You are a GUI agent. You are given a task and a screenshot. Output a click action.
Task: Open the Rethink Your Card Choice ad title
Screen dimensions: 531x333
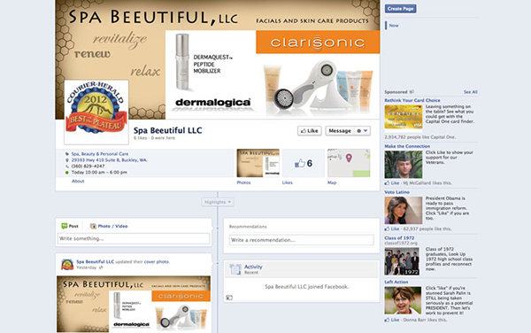click(x=412, y=100)
